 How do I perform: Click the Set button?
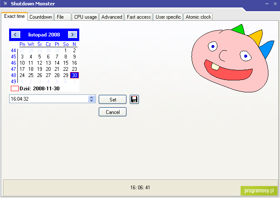coord(112,99)
